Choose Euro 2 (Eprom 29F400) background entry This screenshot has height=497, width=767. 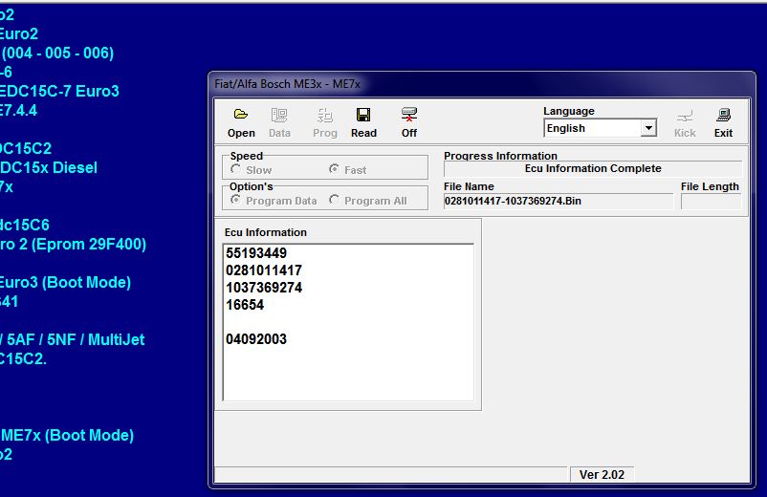73,245
